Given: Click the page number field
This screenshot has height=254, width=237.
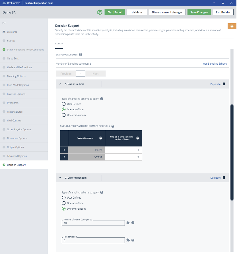Looking at the screenshot, I should pyautogui.click(x=81, y=74).
